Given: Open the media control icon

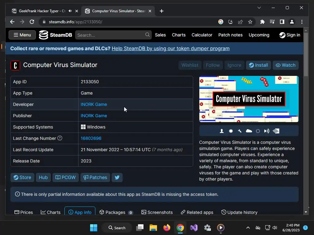Looking at the screenshot, I should tap(272, 22).
